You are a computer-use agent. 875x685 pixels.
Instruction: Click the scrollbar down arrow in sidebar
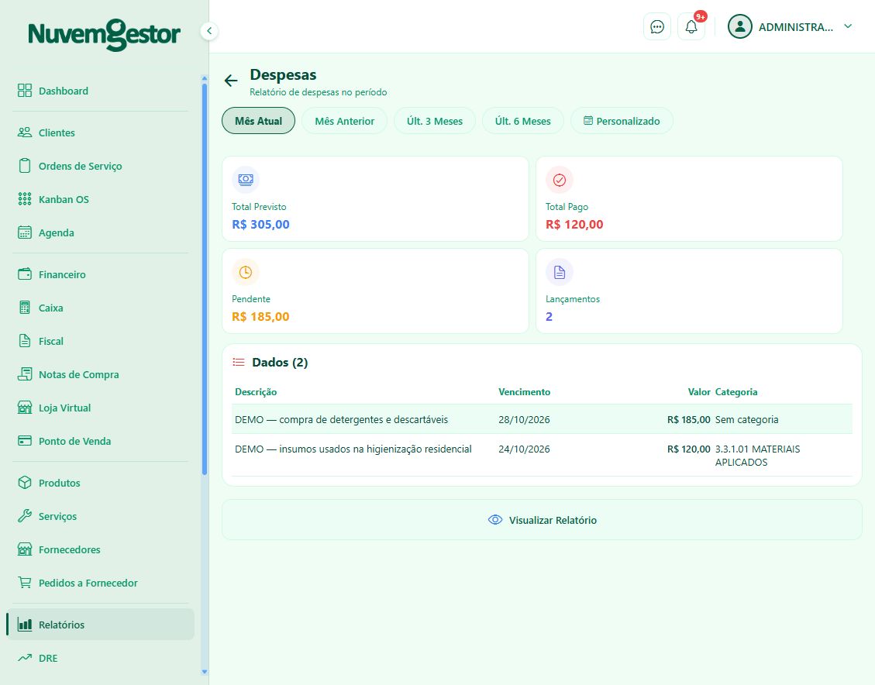click(x=205, y=672)
